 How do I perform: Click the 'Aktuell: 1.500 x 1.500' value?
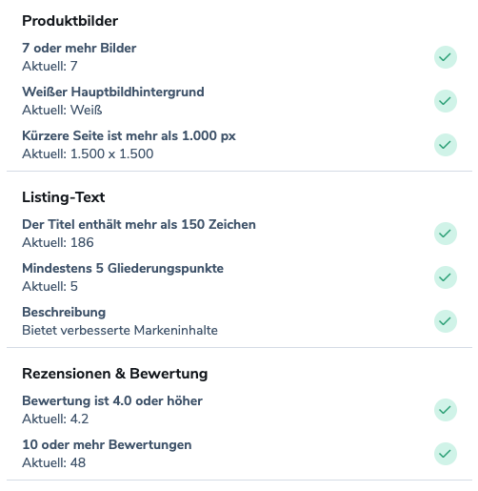[88, 153]
